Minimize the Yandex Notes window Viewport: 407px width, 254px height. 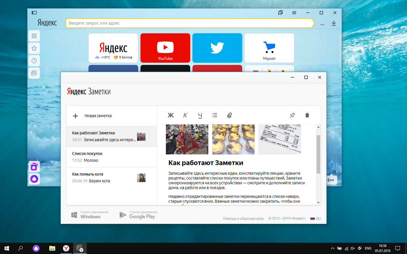293,78
